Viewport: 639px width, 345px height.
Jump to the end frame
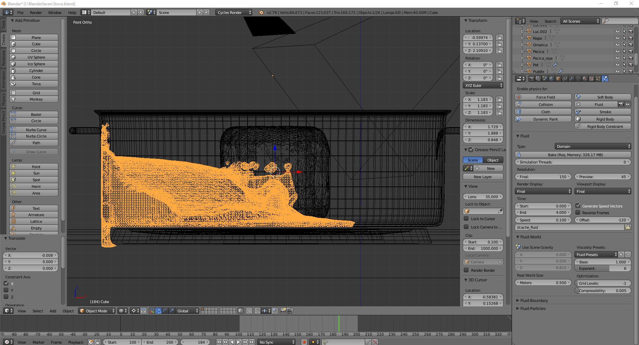[x=252, y=342]
